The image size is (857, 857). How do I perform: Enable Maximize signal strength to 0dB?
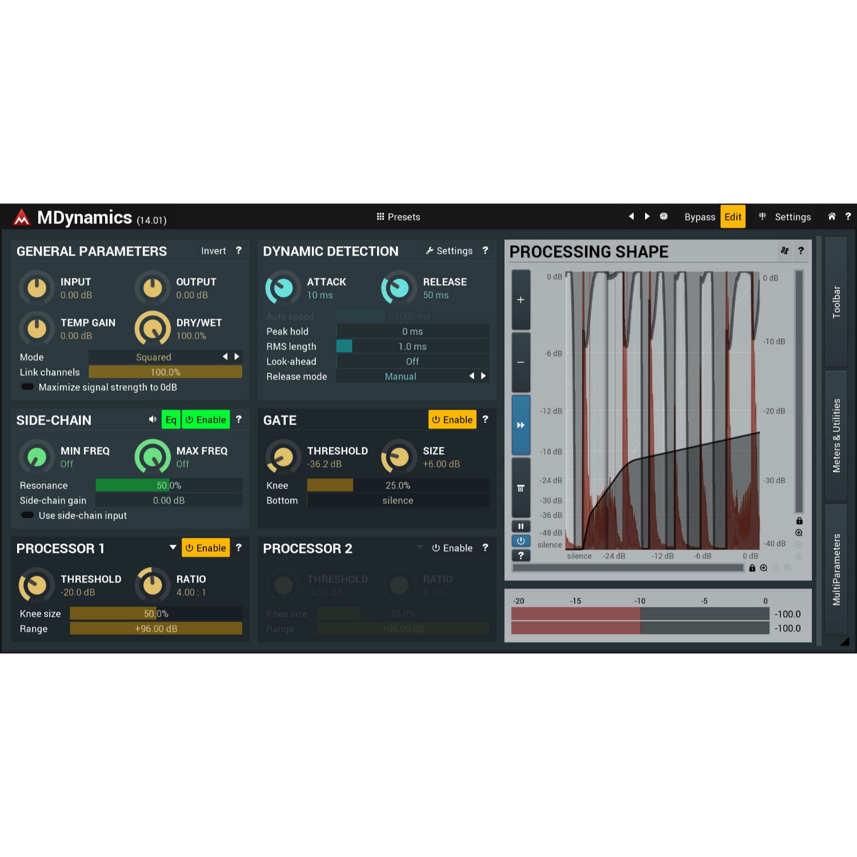tap(27, 387)
